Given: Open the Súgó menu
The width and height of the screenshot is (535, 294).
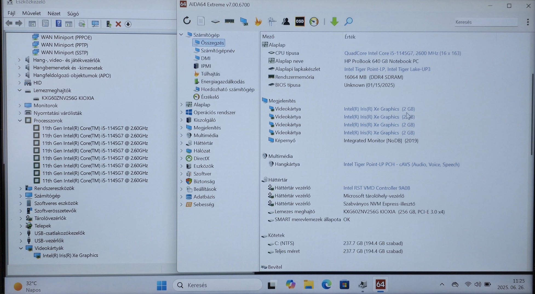Looking at the screenshot, I should [x=73, y=14].
